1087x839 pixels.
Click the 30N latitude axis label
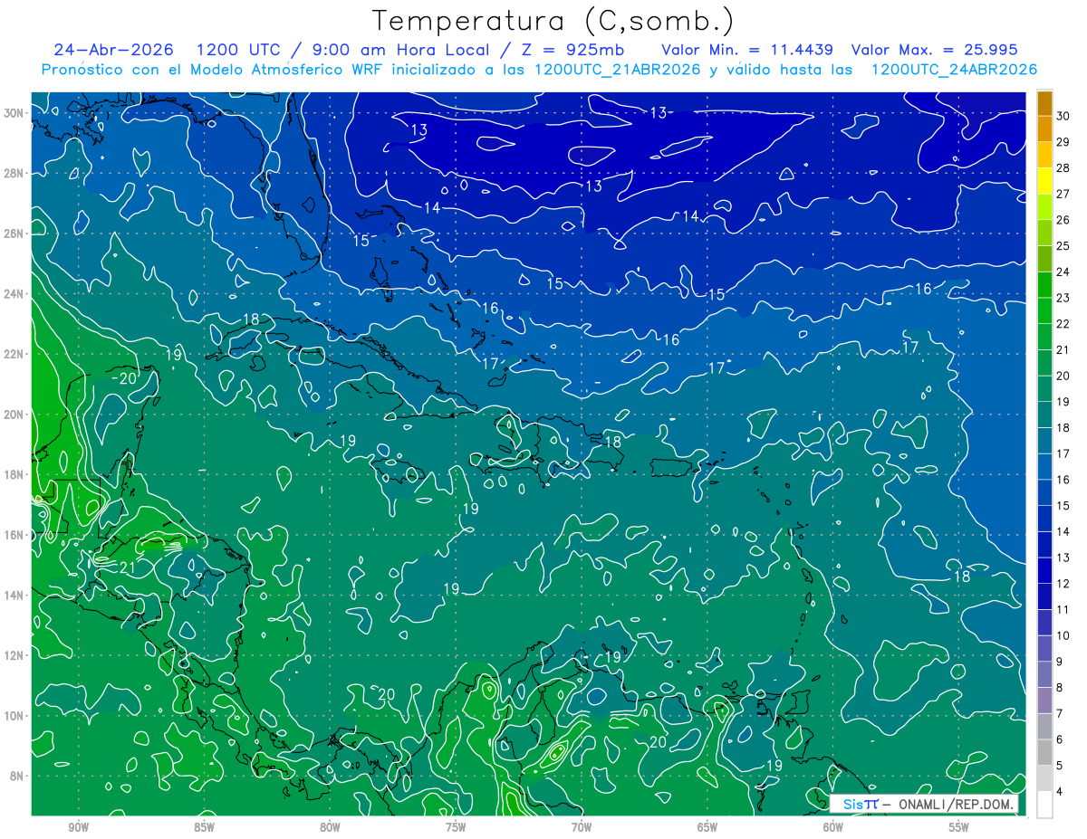click(x=14, y=112)
